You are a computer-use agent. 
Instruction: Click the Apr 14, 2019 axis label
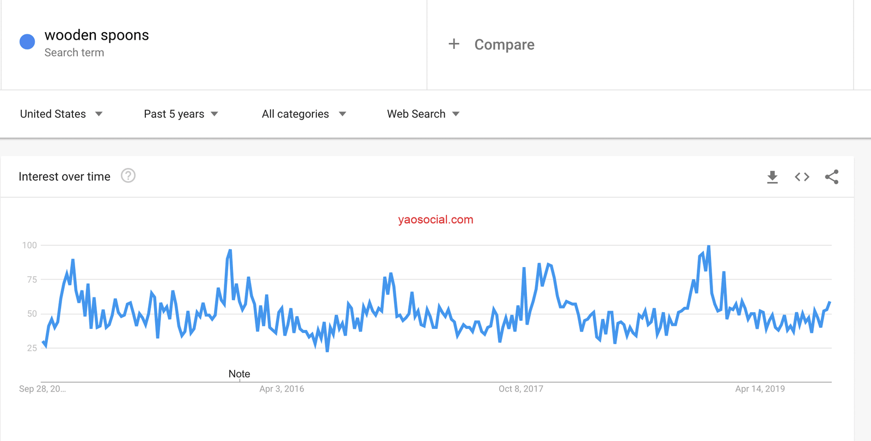point(759,389)
